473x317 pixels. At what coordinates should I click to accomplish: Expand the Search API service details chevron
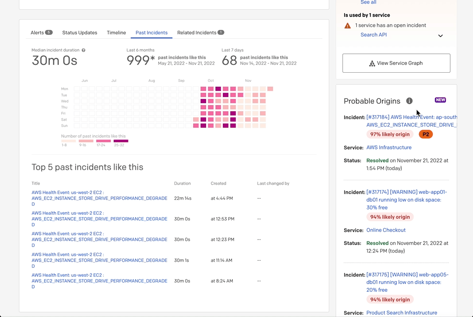[441, 35]
